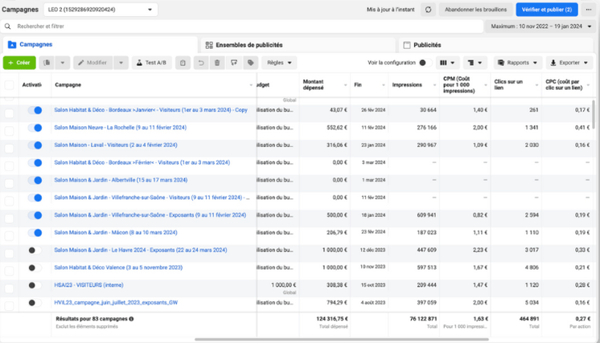
Task: Open the columns layout icon menu
Action: click(447, 63)
